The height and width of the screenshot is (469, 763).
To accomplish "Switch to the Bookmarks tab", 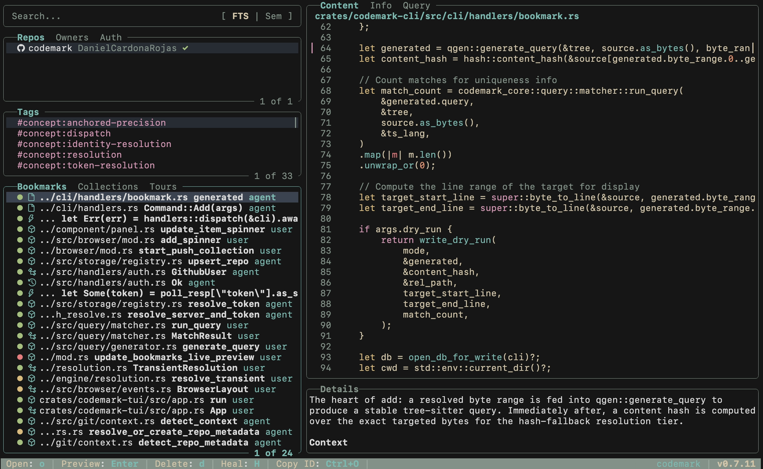I will [42, 187].
